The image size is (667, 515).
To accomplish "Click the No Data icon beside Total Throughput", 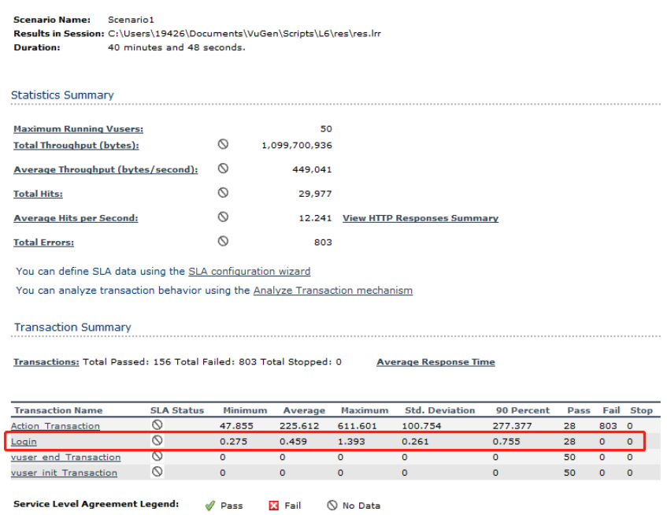I will [223, 145].
